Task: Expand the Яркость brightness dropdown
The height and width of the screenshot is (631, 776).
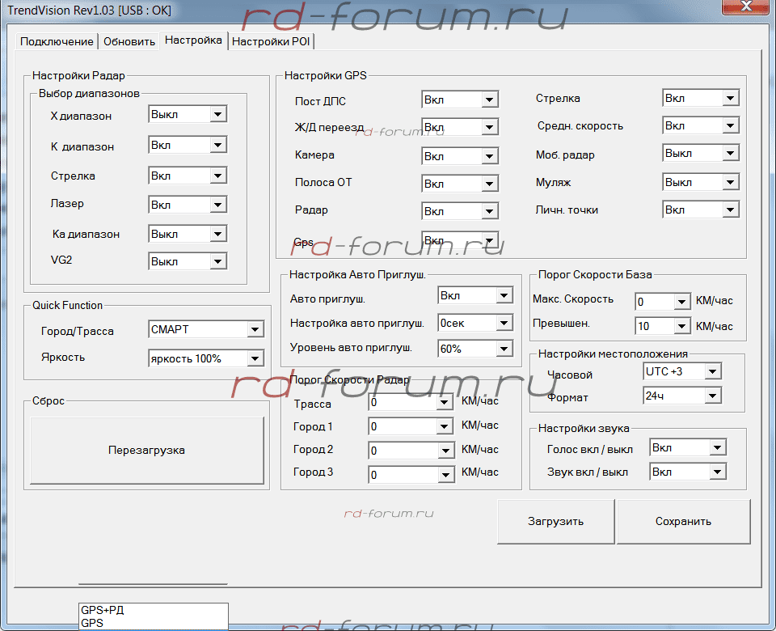Action: click(255, 358)
